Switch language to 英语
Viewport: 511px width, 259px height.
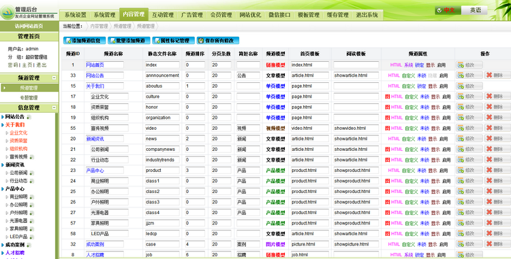click(474, 10)
